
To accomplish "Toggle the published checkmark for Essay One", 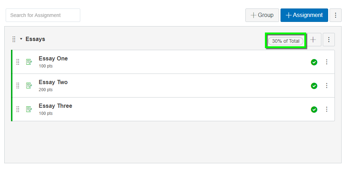I will (x=314, y=62).
